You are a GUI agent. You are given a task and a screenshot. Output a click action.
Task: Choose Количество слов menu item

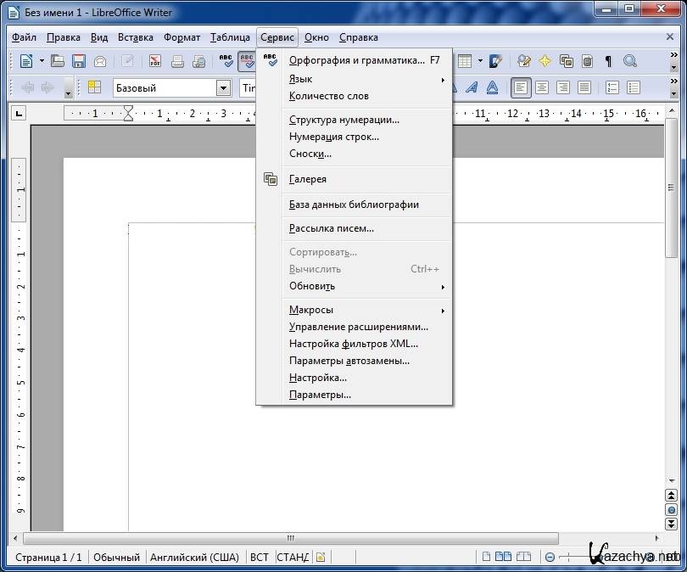[x=329, y=96]
